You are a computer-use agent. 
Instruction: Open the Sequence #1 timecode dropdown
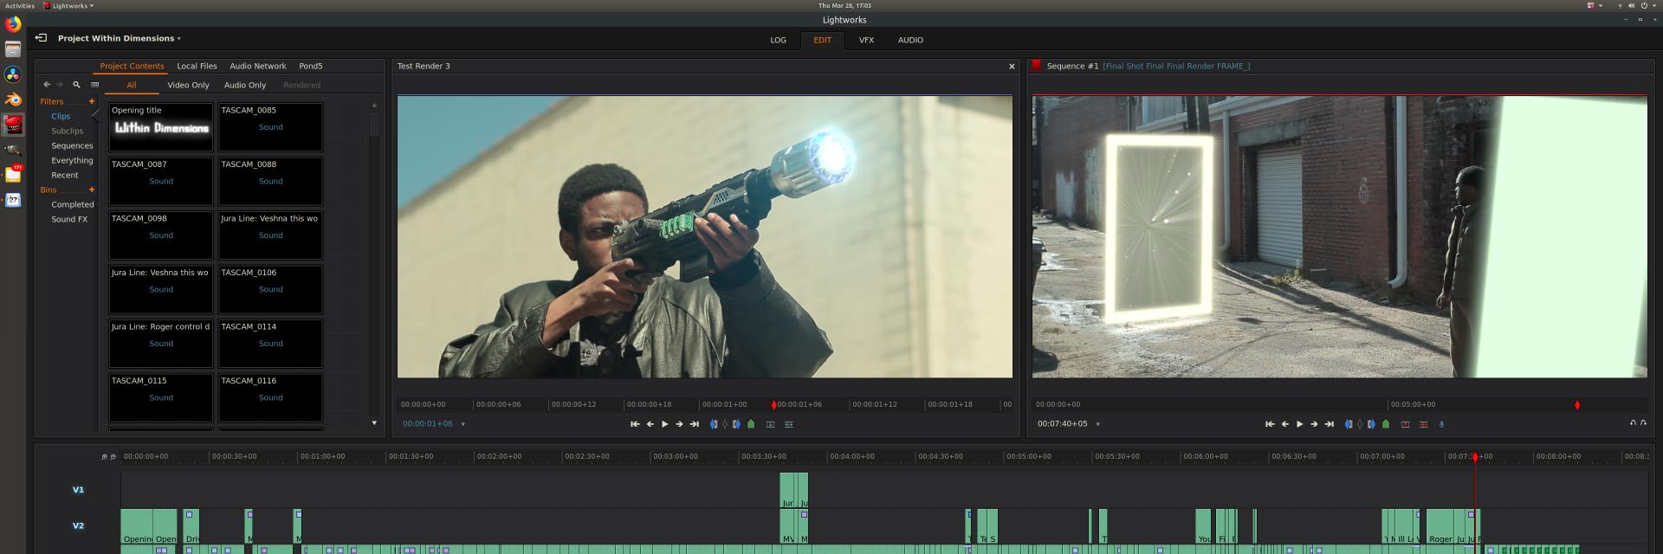(x=1097, y=424)
